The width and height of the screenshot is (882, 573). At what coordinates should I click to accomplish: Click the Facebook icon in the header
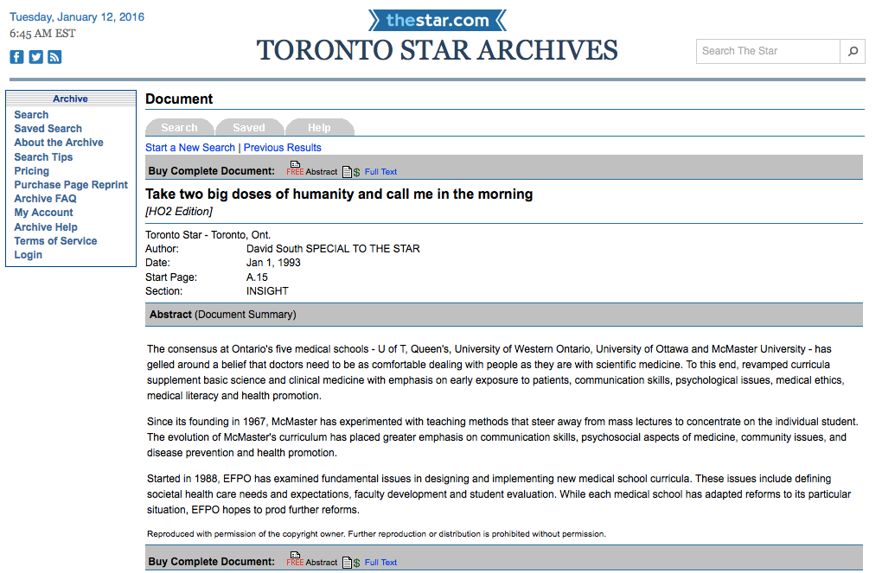pyautogui.click(x=16, y=57)
